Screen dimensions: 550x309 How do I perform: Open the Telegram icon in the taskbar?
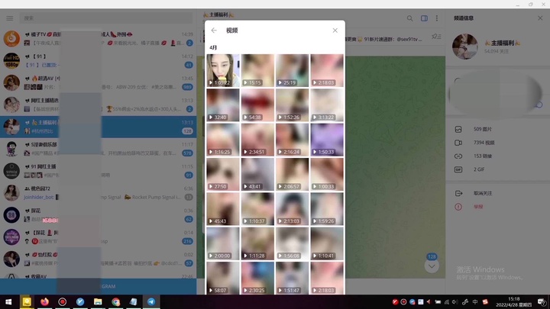pyautogui.click(x=151, y=301)
